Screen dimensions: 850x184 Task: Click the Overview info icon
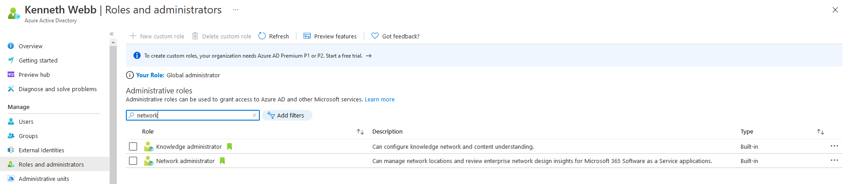(x=11, y=46)
